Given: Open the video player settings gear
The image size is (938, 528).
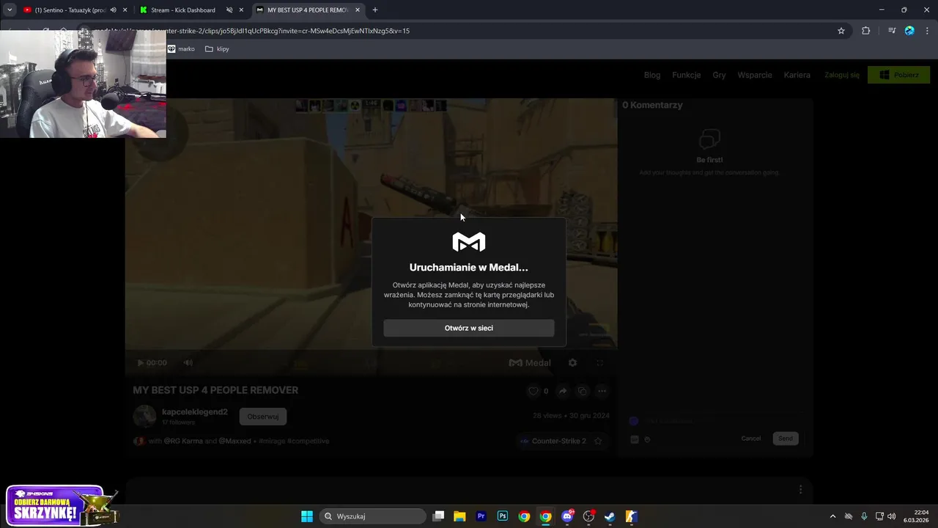Looking at the screenshot, I should tap(572, 362).
